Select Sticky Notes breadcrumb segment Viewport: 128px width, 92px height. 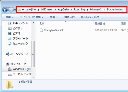pos(115,9)
